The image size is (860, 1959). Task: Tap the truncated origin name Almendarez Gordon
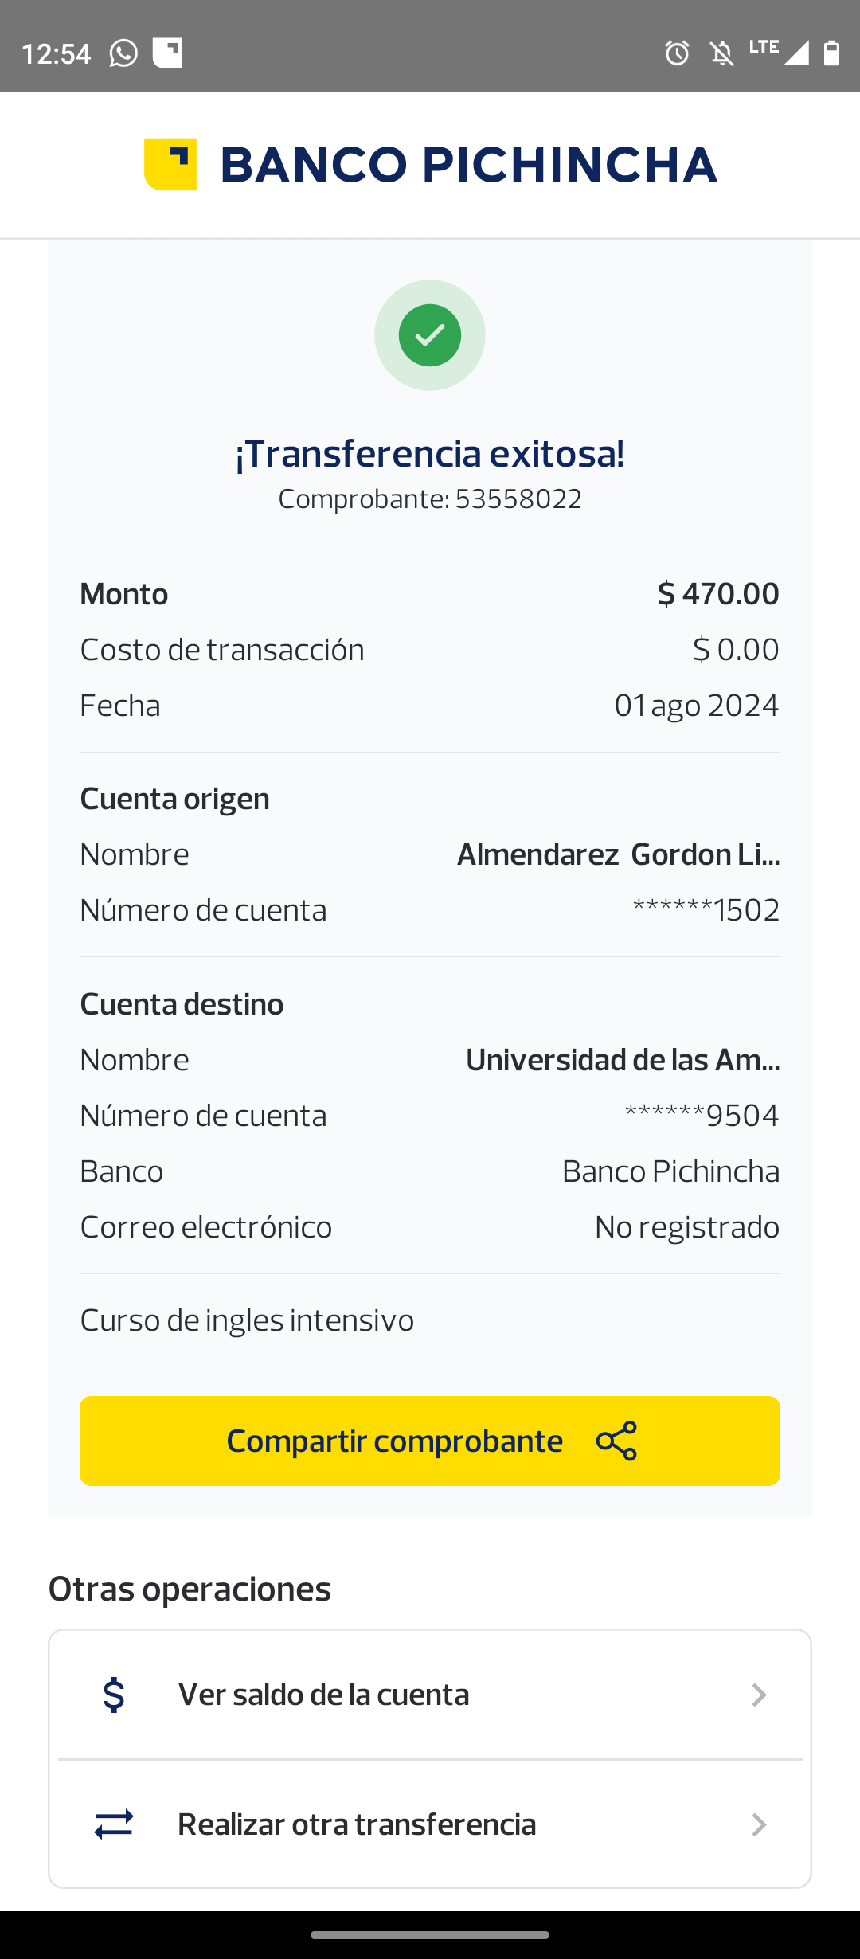click(x=618, y=854)
